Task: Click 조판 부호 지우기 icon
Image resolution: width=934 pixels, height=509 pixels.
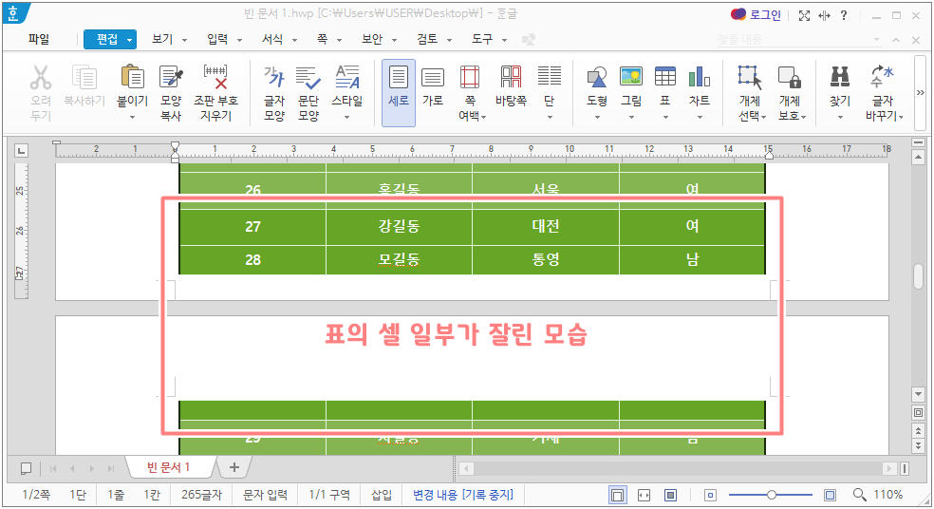Action: [215, 78]
